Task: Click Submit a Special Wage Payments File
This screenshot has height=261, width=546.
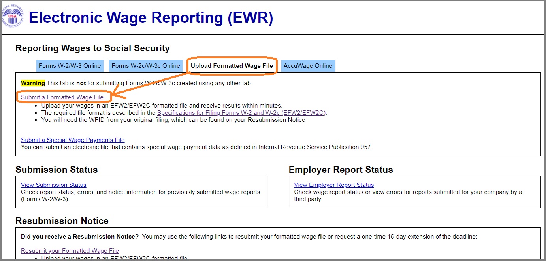Action: pyautogui.click(x=73, y=140)
